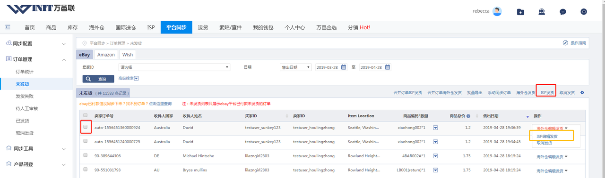Check the row for order 90-551031793
The image size is (605, 178).
coord(86,170)
